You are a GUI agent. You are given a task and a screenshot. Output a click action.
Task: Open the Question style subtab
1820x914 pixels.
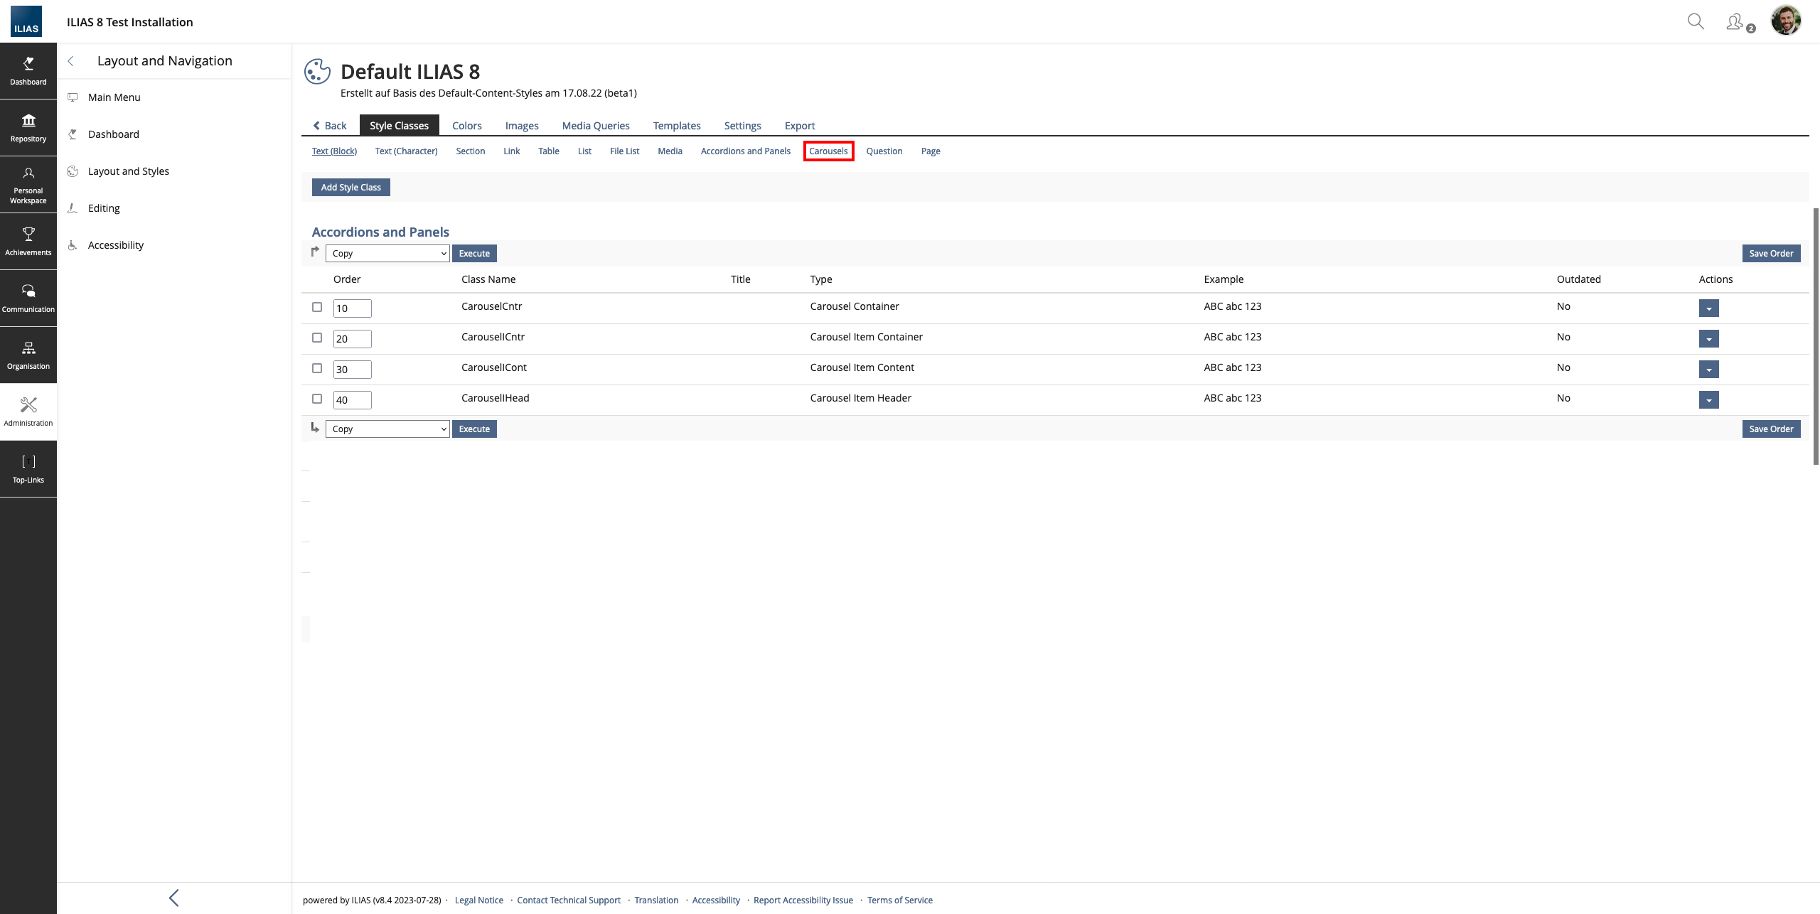point(884,151)
